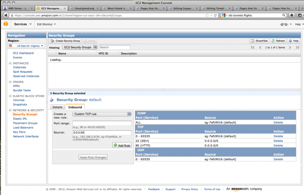Click Help button in Security Groups toolbar
This screenshot has width=304, height=195.
click(x=293, y=41)
